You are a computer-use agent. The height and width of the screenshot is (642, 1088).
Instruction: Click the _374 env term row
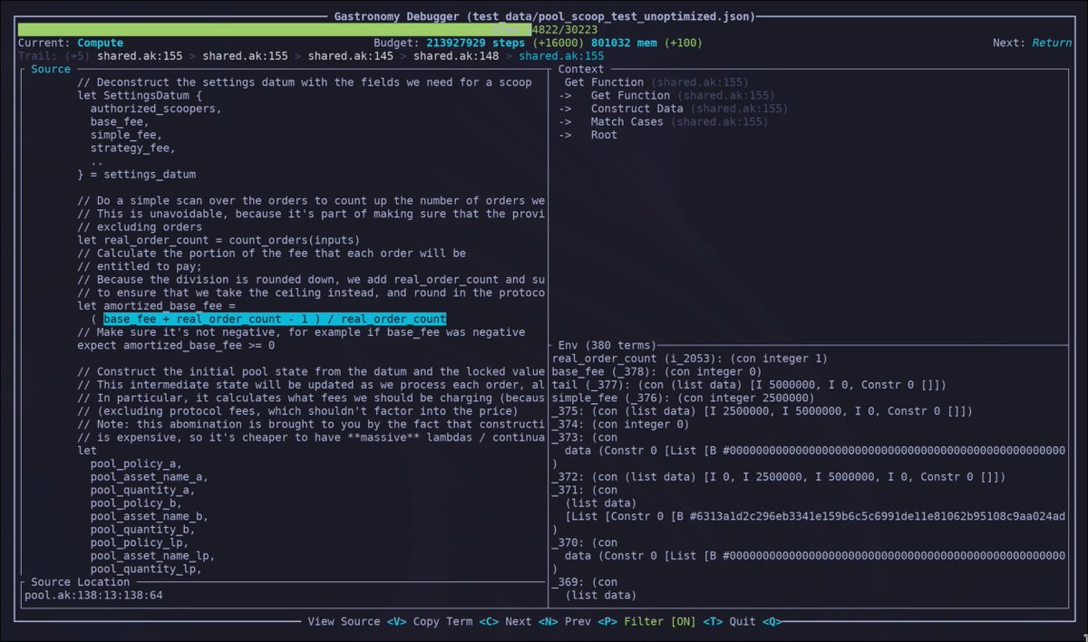point(621,424)
